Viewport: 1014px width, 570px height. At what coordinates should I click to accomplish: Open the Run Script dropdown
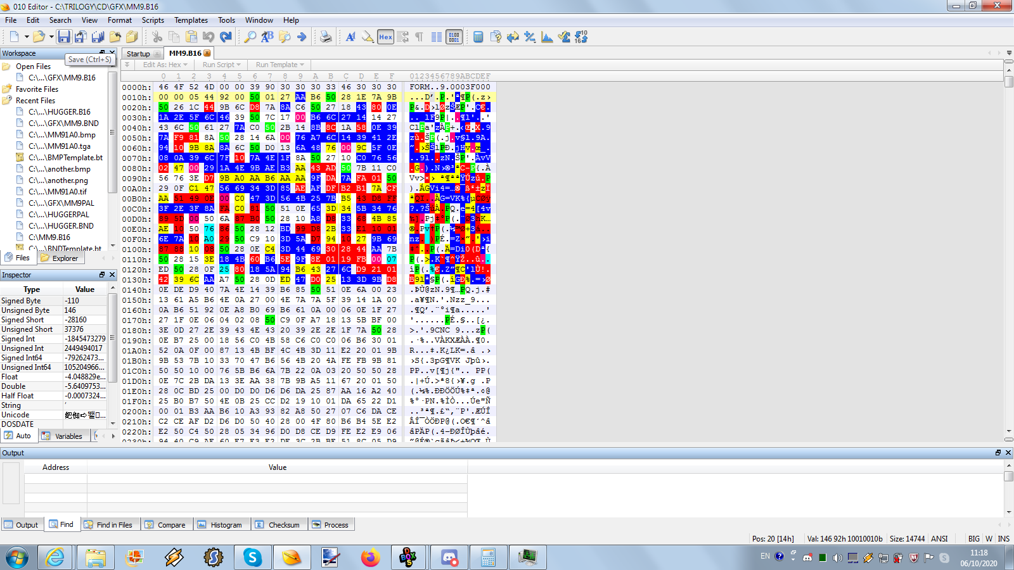[222, 65]
